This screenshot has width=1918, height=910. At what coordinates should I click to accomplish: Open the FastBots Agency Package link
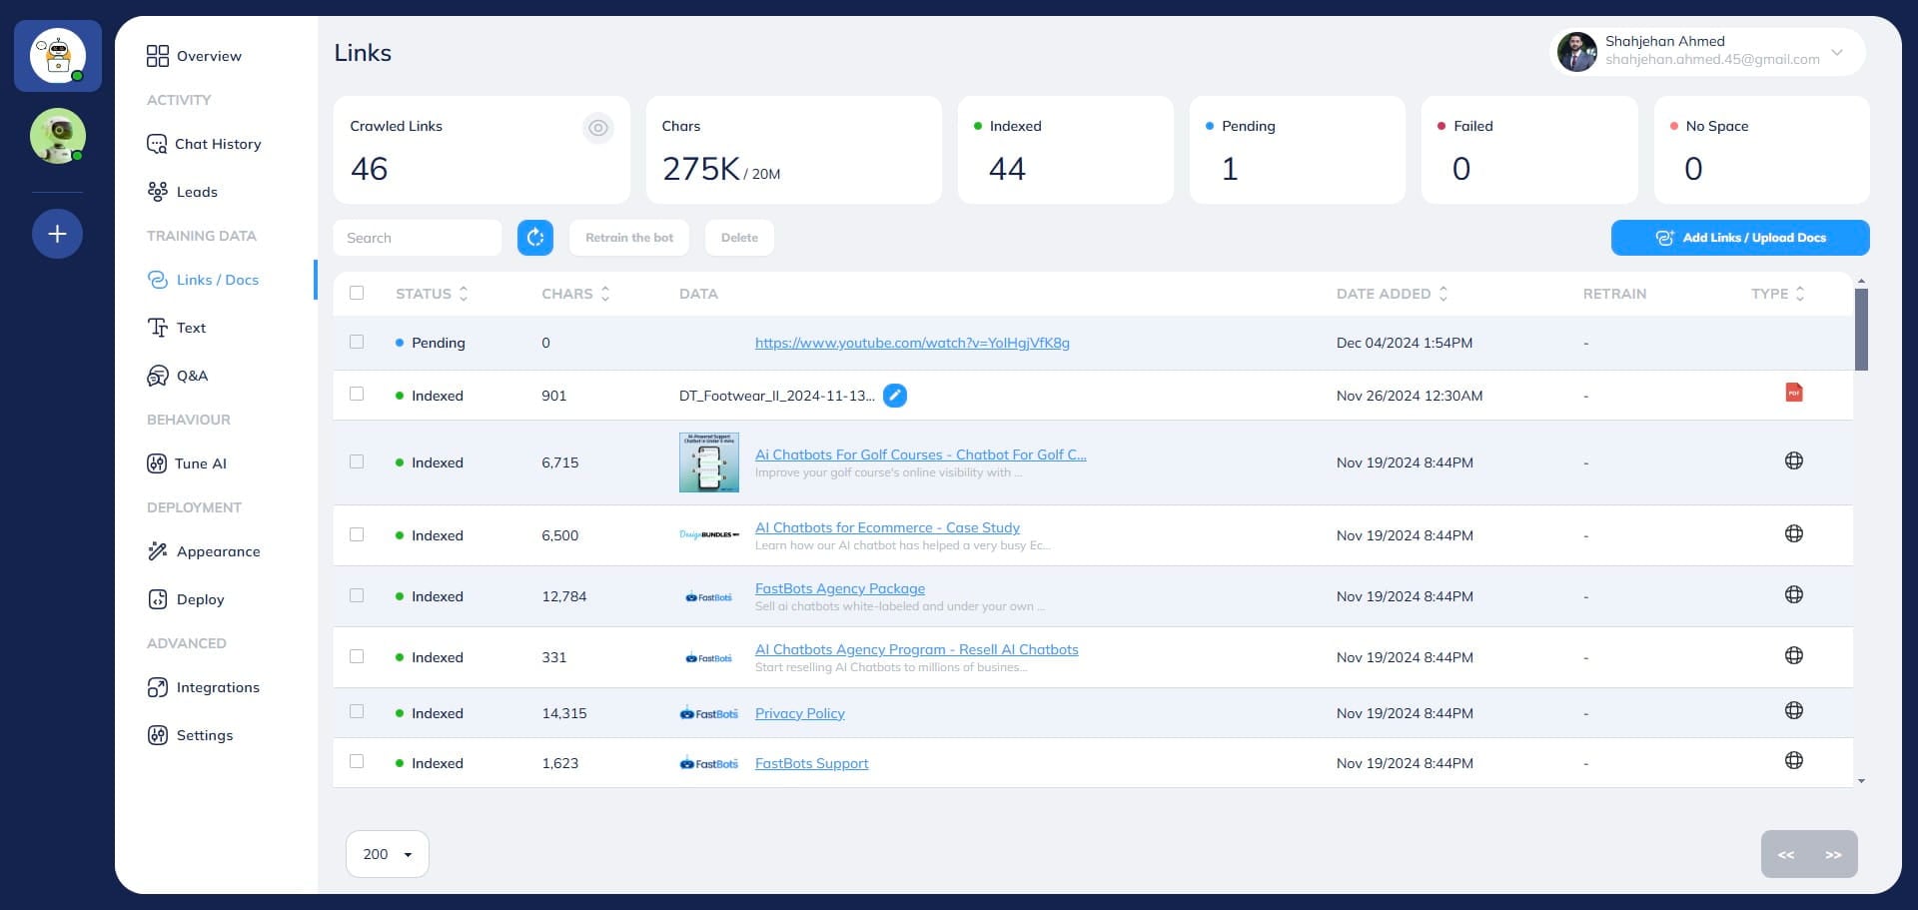point(839,588)
